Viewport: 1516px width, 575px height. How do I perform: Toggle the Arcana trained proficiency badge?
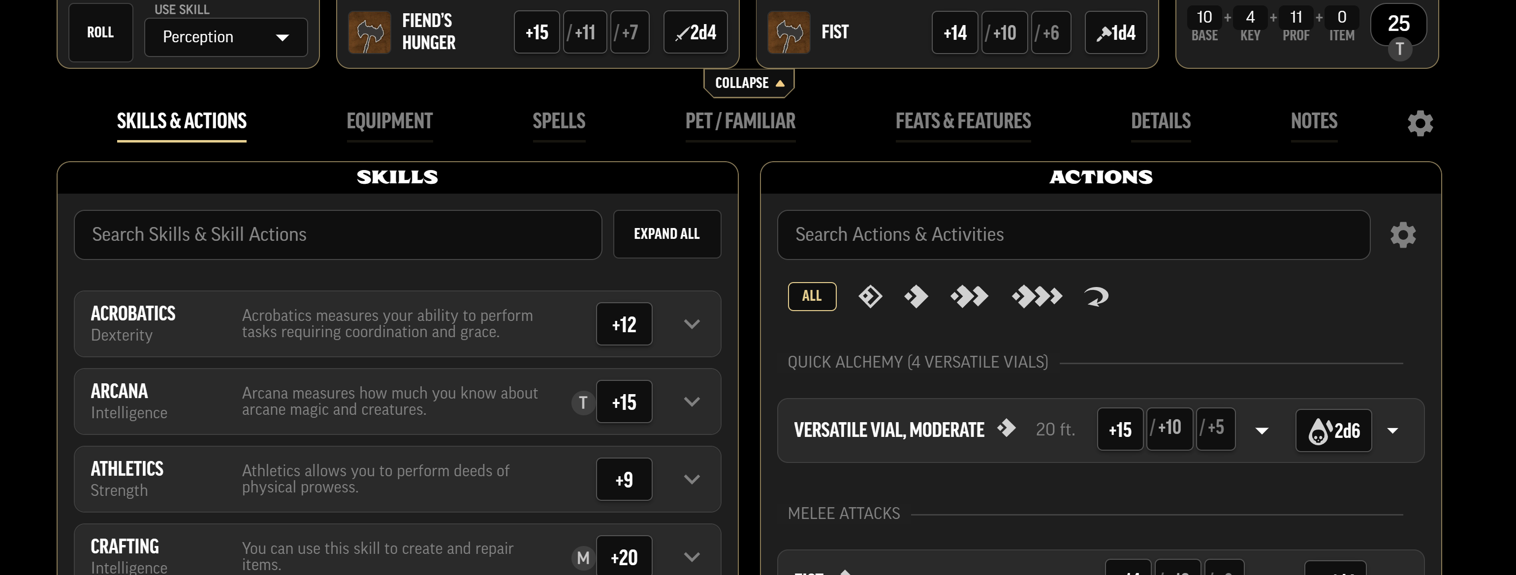pyautogui.click(x=583, y=402)
